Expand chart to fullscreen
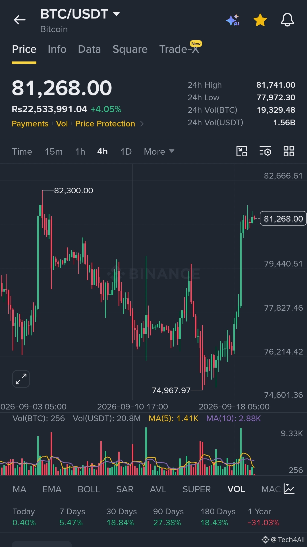Image resolution: width=307 pixels, height=547 pixels. click(x=21, y=379)
